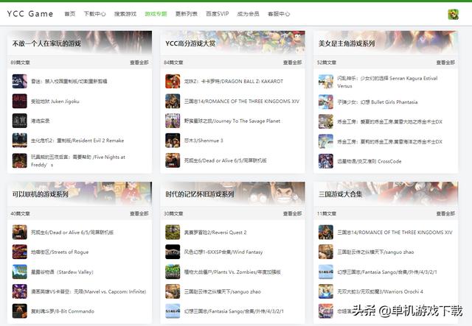Open the Bullet Girls Phantasia title link
The height and width of the screenshot is (326, 472).
(x=378, y=102)
